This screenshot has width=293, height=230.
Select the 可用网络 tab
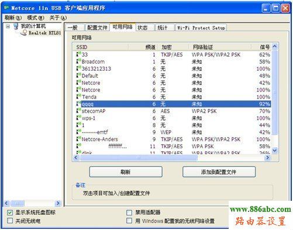[x=122, y=27]
